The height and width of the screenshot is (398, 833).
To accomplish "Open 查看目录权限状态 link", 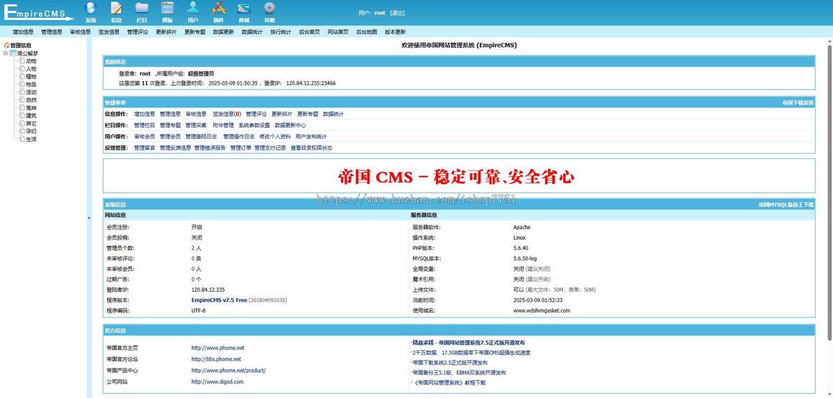I will pyautogui.click(x=311, y=148).
